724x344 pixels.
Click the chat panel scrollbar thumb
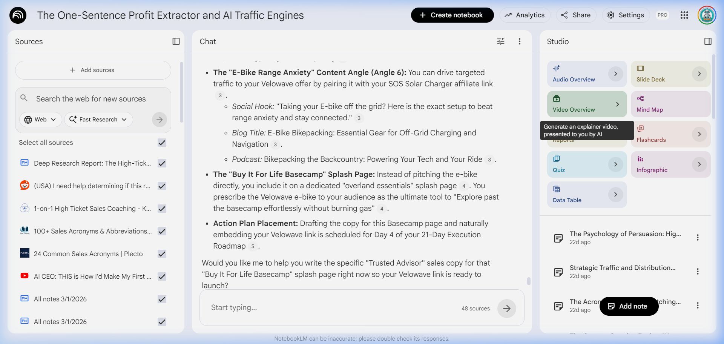529,281
